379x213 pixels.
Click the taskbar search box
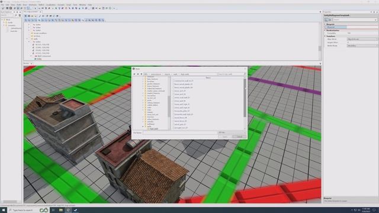[x=28, y=210]
